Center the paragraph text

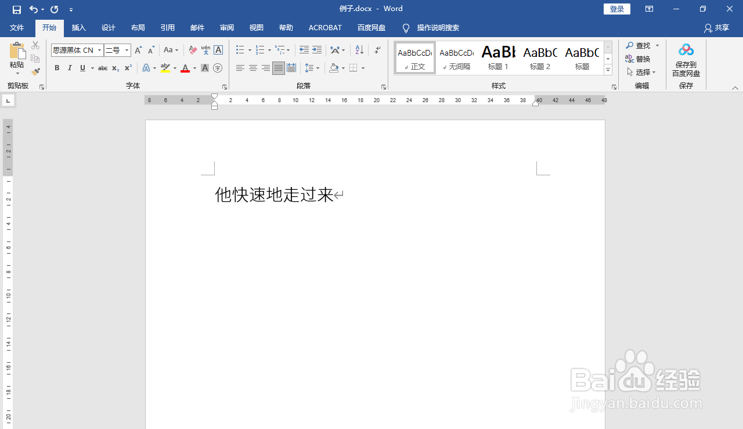click(253, 69)
